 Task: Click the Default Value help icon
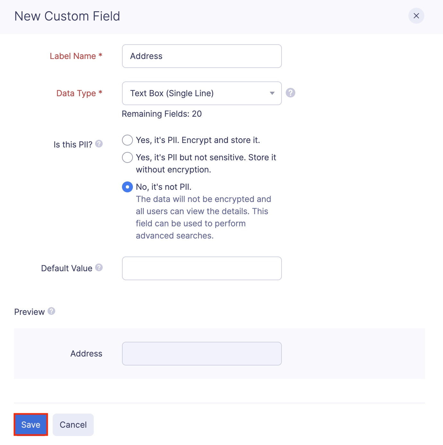[99, 267]
